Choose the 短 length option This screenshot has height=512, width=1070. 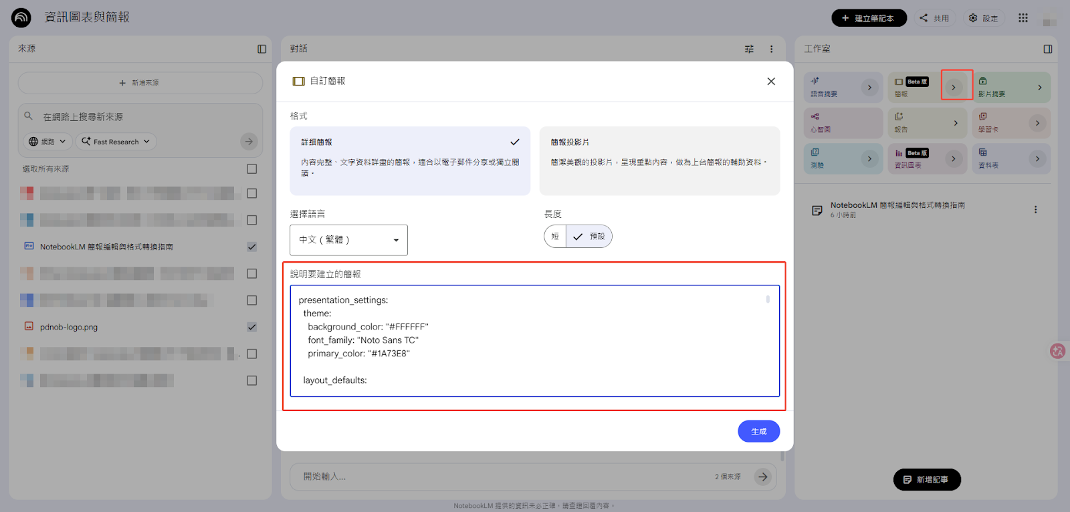click(555, 236)
